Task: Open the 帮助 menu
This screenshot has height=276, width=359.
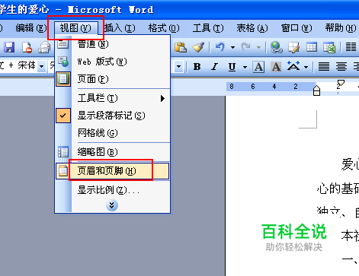Action: click(x=341, y=28)
